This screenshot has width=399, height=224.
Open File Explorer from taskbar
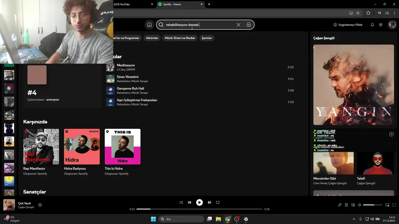point(218,219)
